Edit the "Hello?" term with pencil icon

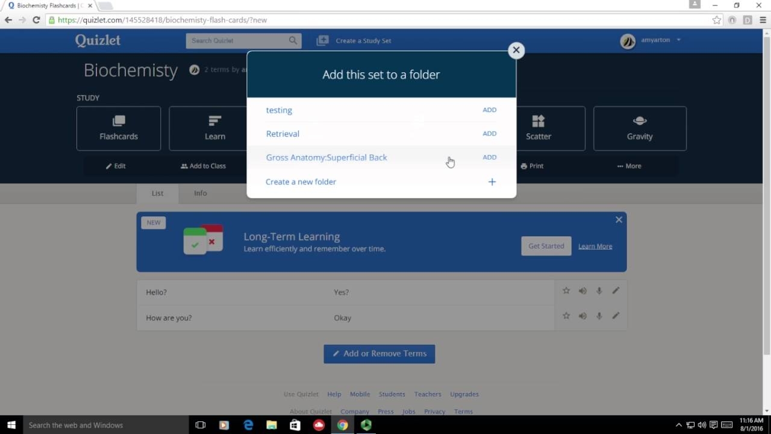616,291
